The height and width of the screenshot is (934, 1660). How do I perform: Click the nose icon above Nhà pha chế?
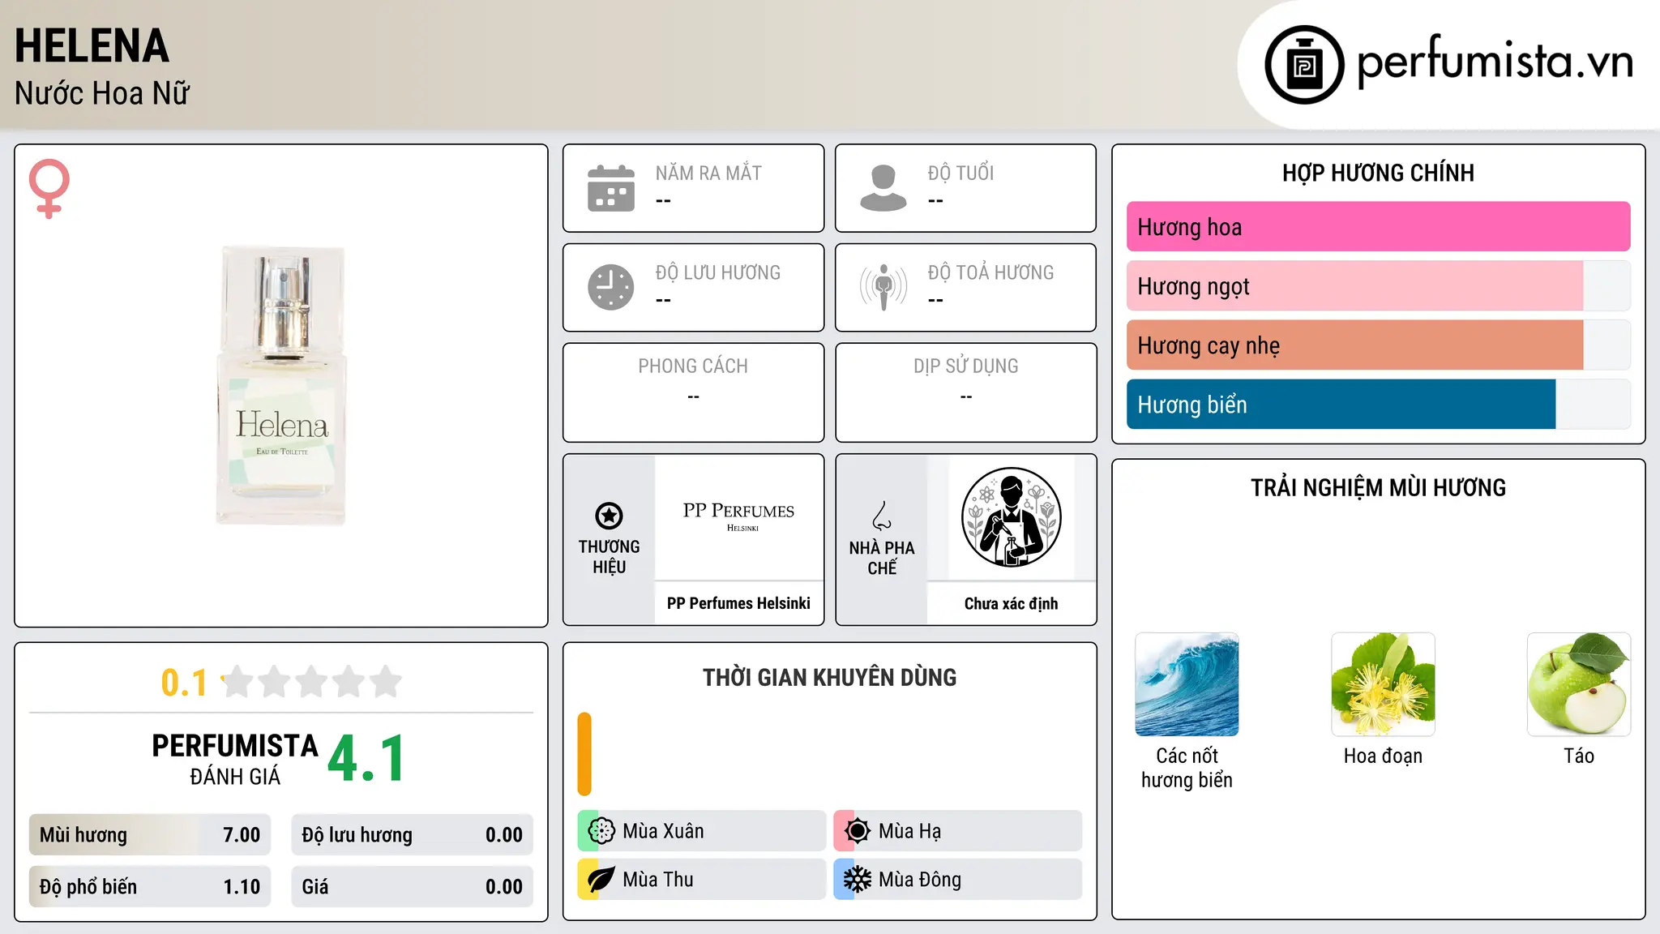coord(882,516)
